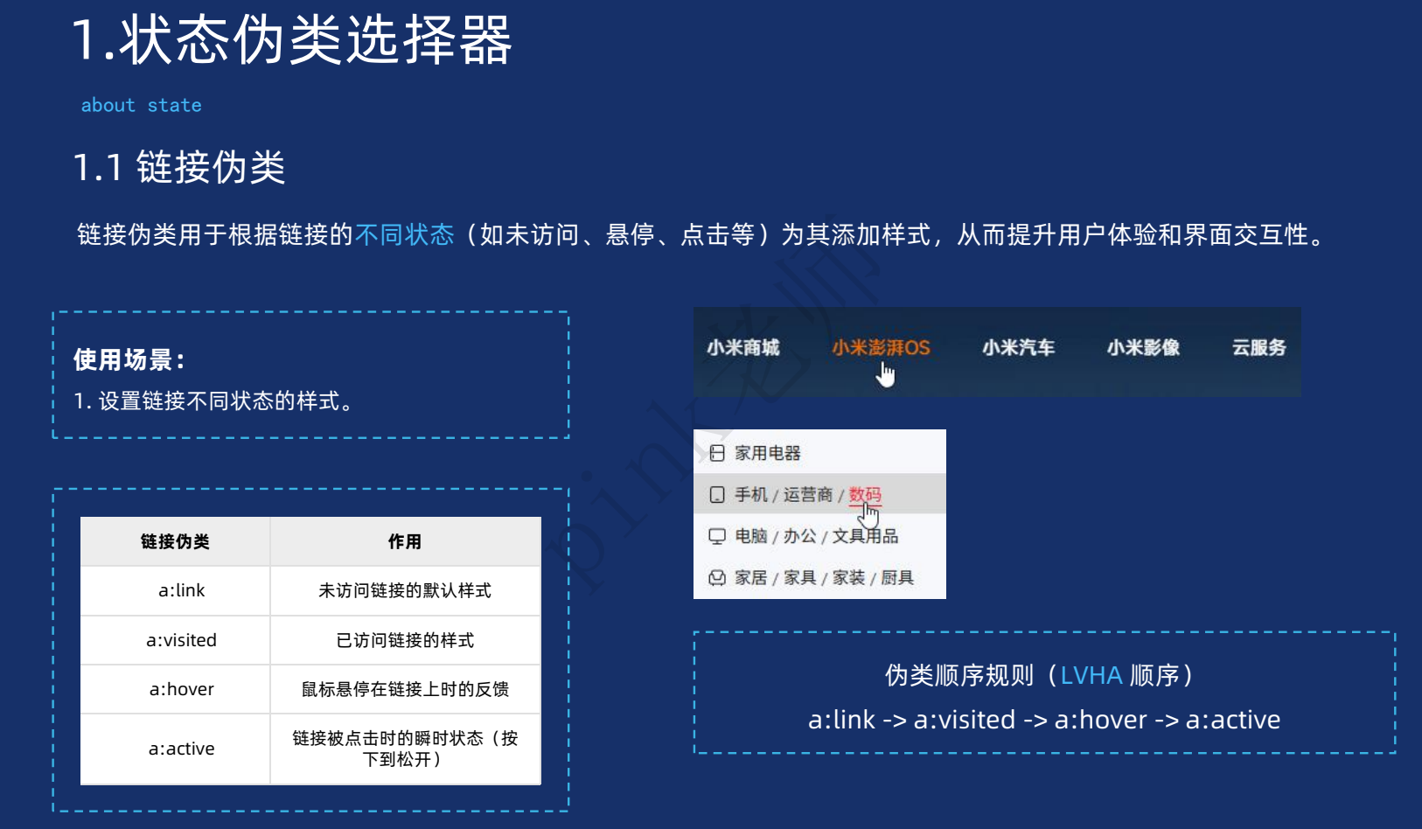Click the sofa icon beside 家居
The height and width of the screenshot is (829, 1422).
(717, 578)
